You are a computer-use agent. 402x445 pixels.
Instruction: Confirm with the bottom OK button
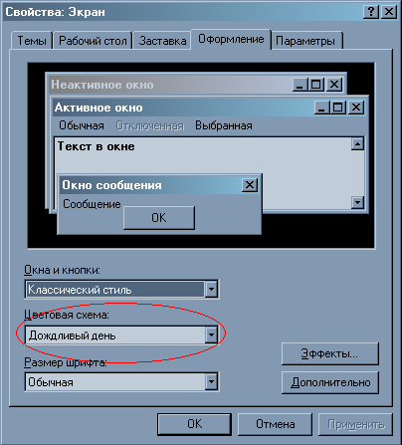coord(194,424)
